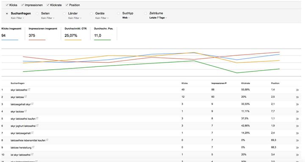Click double-arrow icon on ist skyr laktosefrei row
This screenshot has width=305, height=162.
tap(297, 155)
